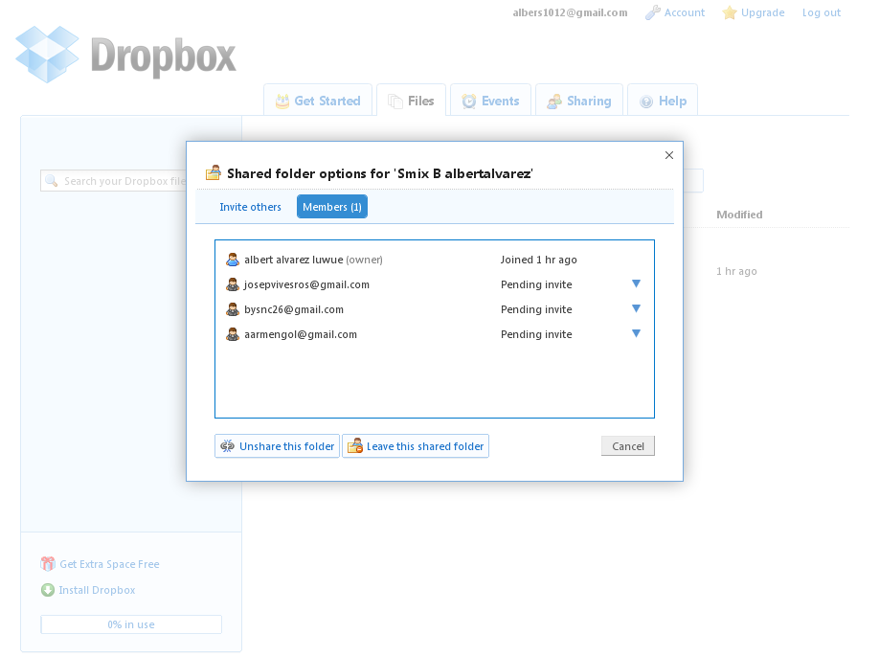Click the green Install Dropbox arrow icon
Image resolution: width=879 pixels, height=657 pixels.
coord(48,590)
